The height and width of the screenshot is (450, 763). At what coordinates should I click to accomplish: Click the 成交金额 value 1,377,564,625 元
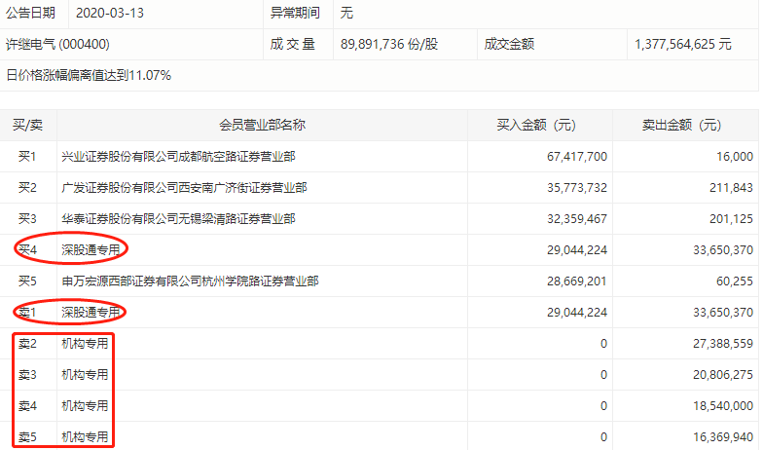[682, 45]
